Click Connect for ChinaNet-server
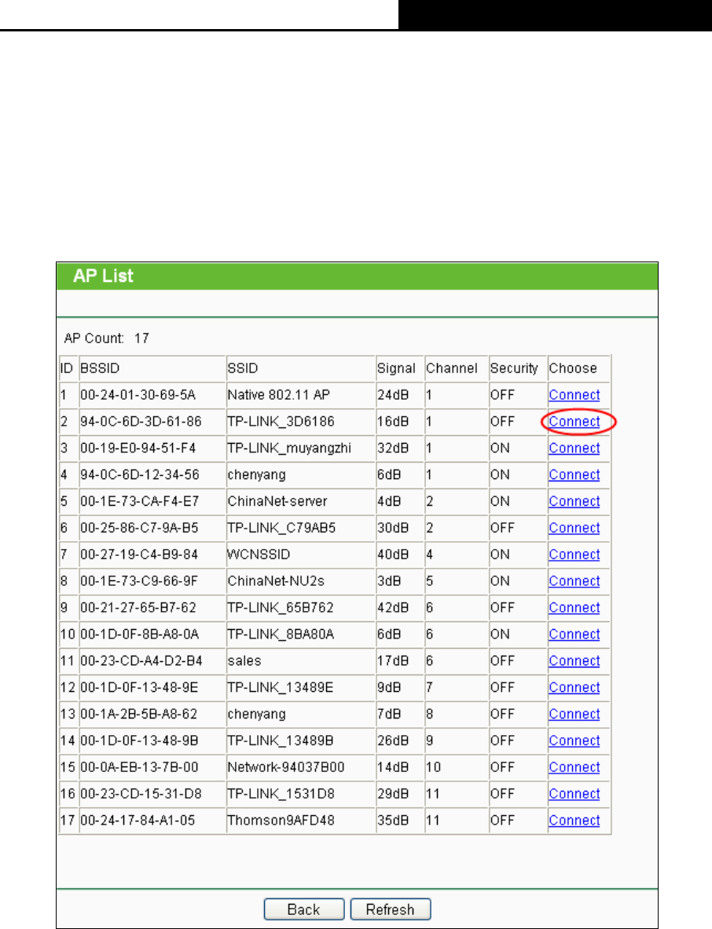712x929 pixels. (574, 501)
